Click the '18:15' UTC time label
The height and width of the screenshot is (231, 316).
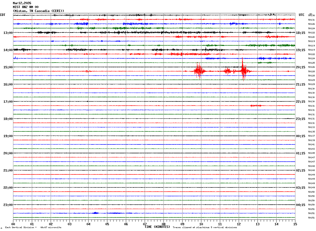click(x=301, y=33)
